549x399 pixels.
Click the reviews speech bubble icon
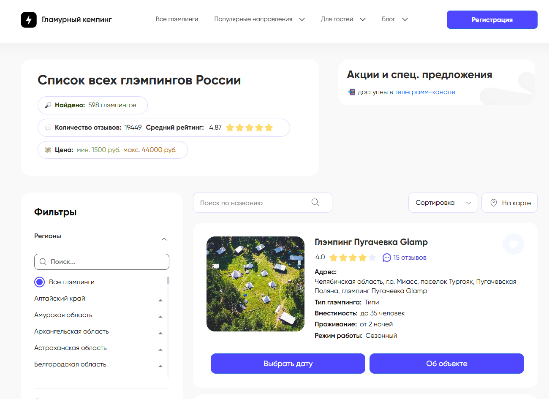pos(386,258)
